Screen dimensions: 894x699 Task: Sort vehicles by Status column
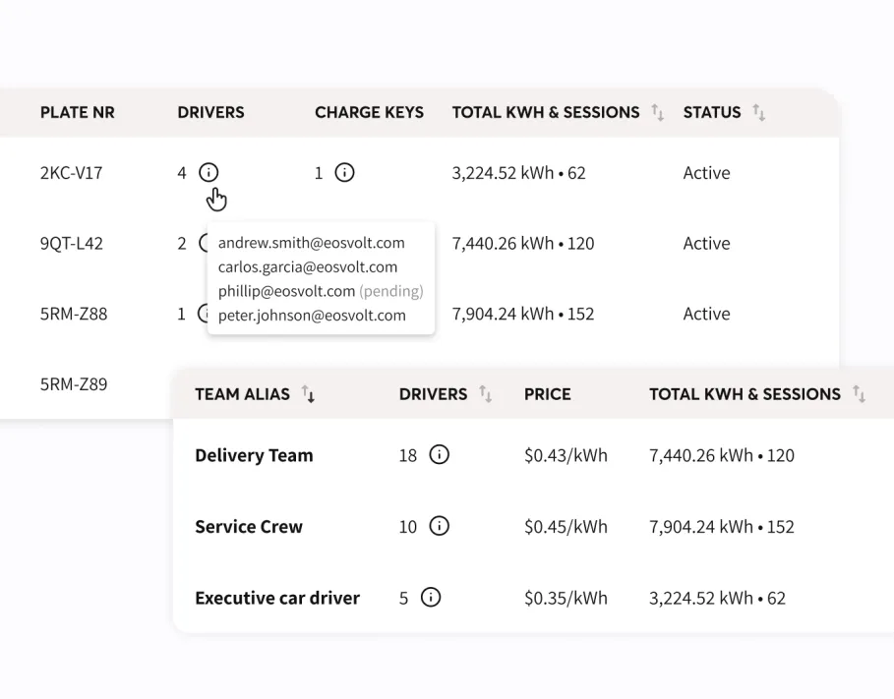[758, 112]
